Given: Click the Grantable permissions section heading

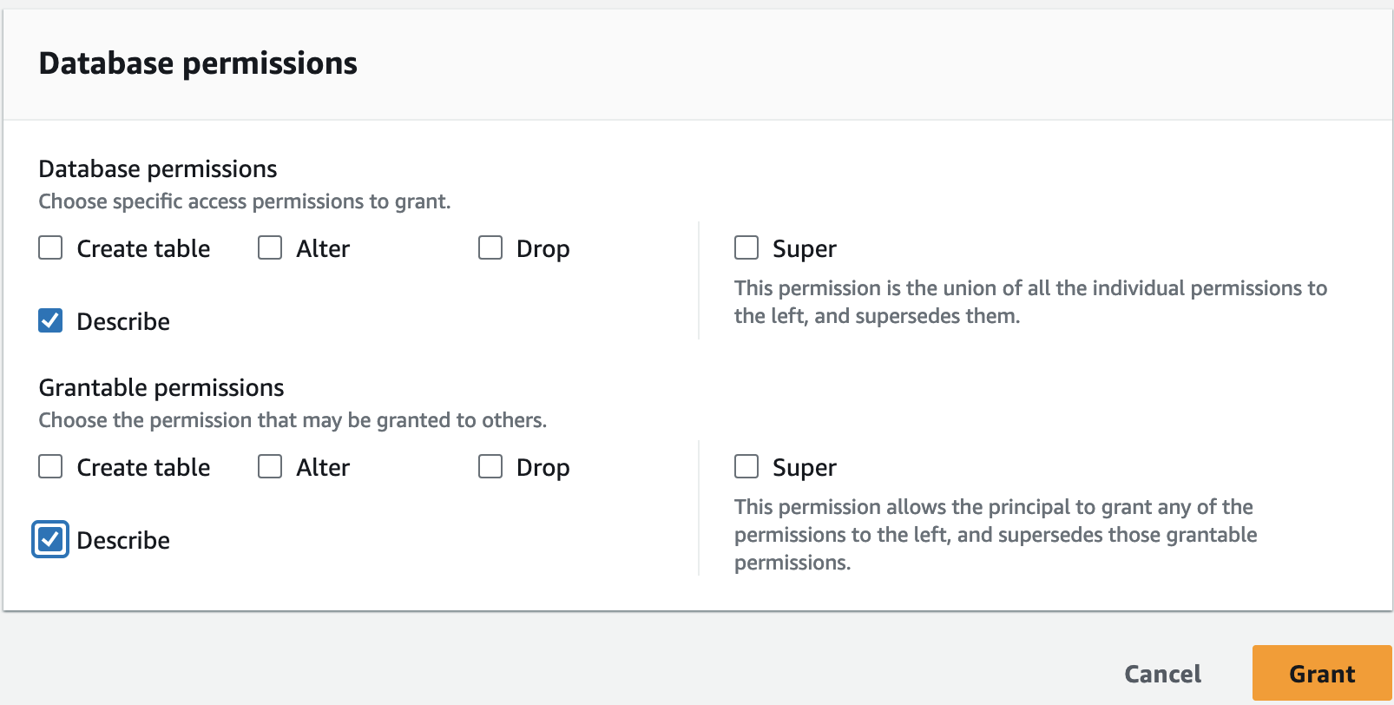Looking at the screenshot, I should click(x=161, y=387).
